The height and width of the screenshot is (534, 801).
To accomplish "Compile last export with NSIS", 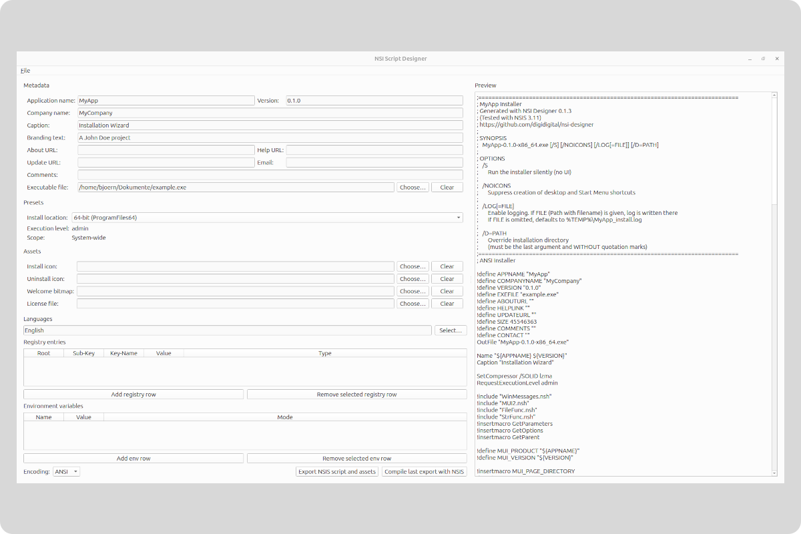I will 424,471.
